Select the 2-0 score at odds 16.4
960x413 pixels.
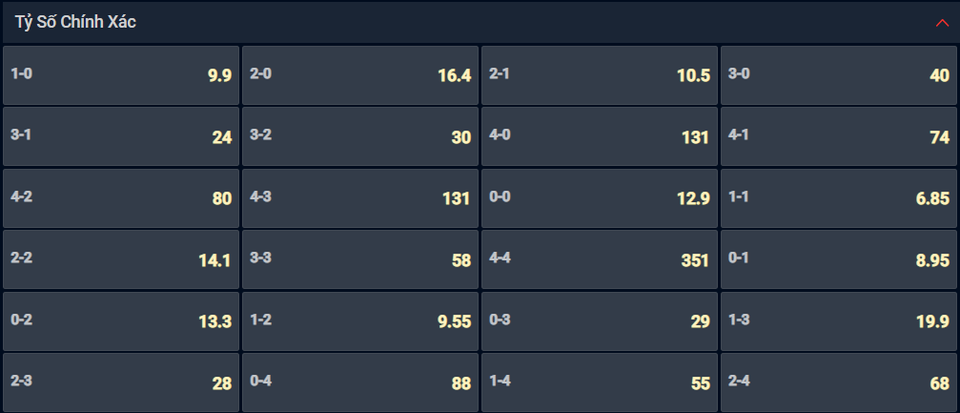pyautogui.click(x=360, y=75)
